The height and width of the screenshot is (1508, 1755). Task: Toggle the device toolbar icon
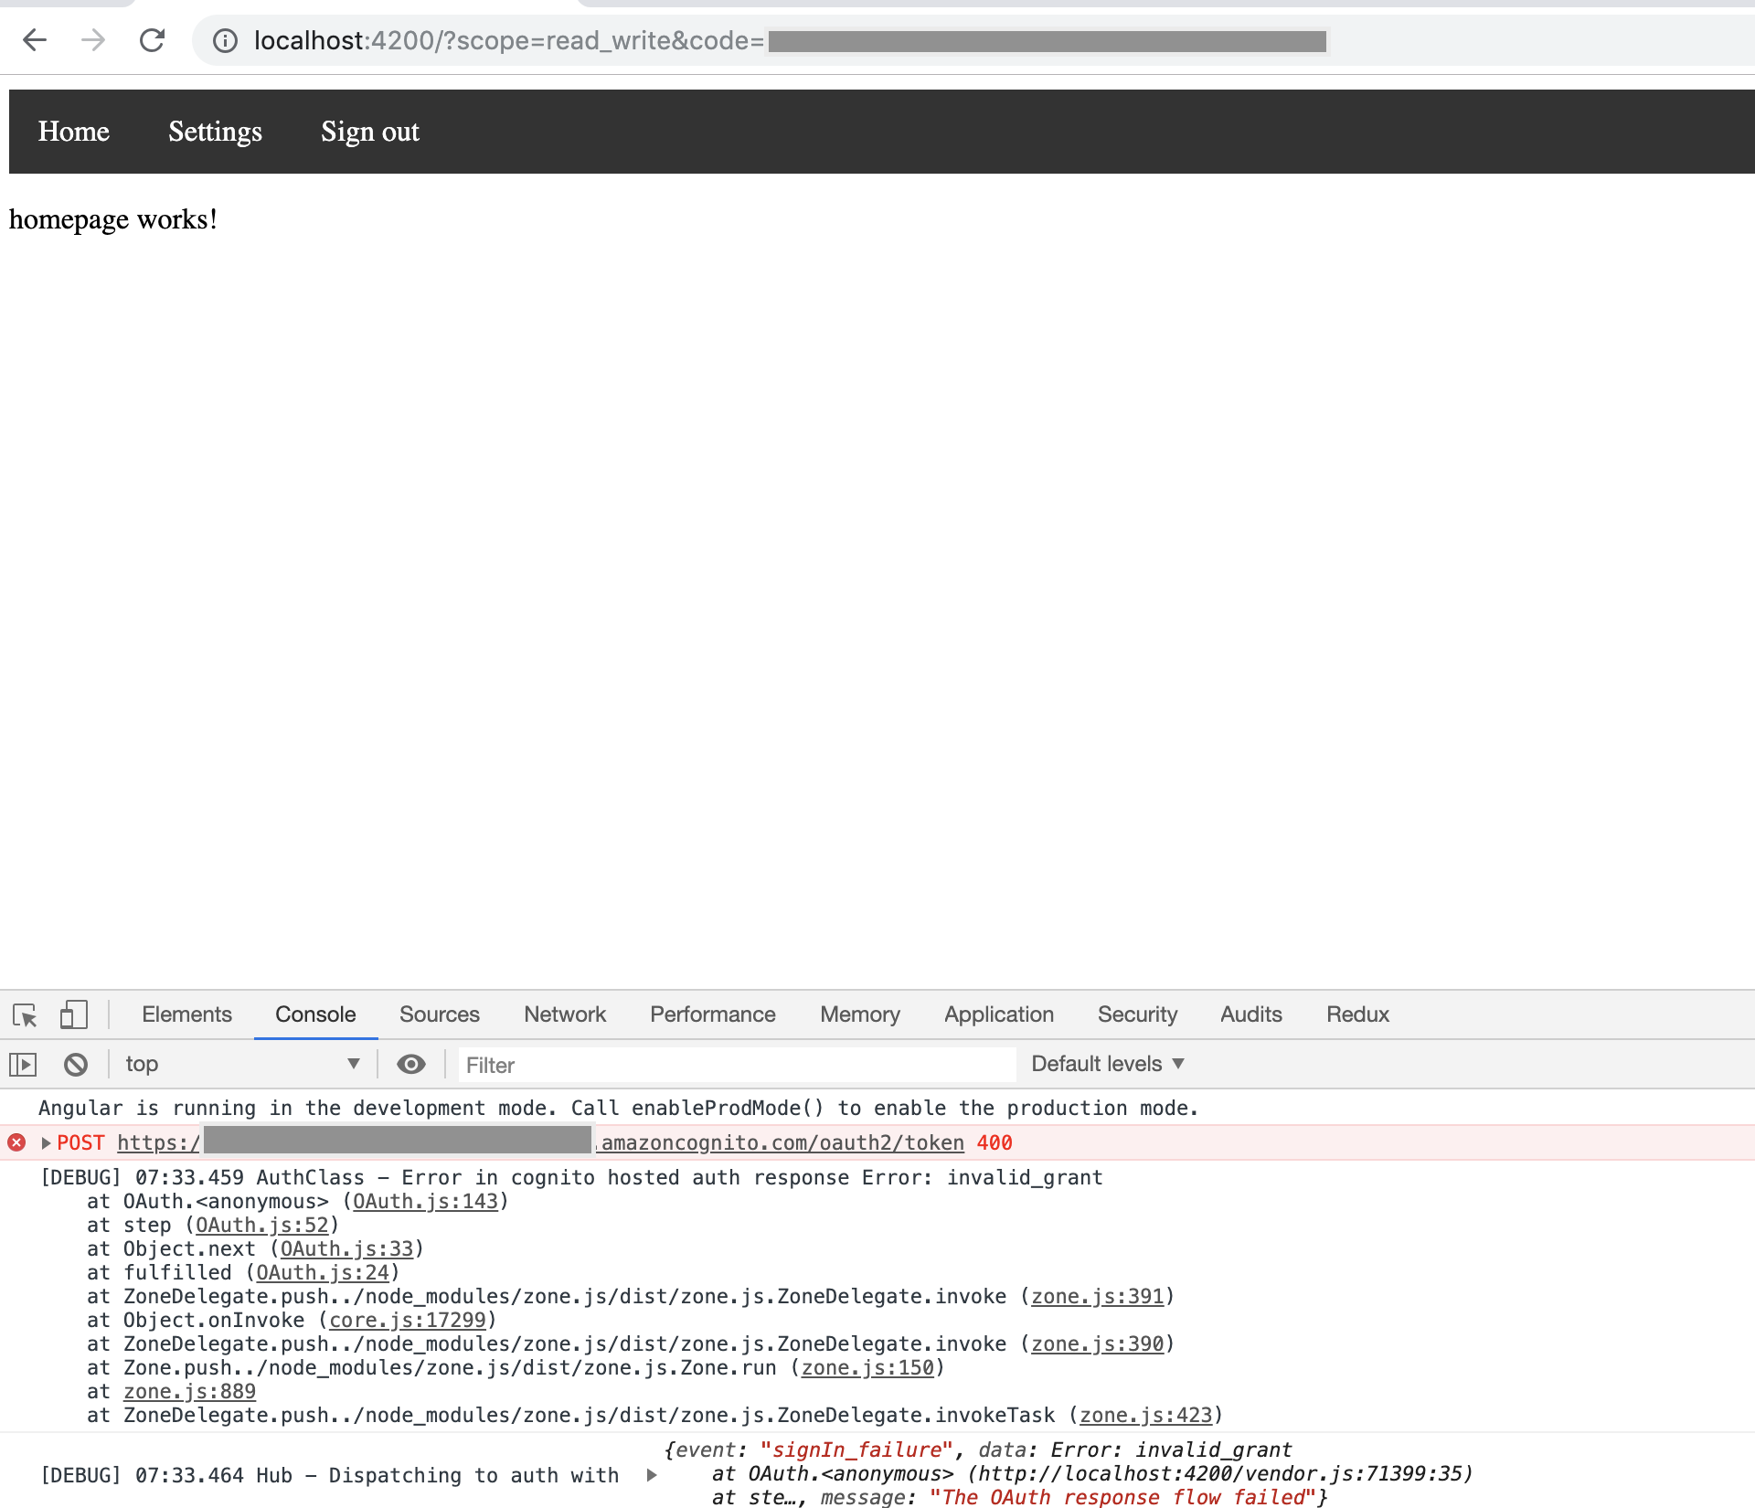tap(73, 1014)
